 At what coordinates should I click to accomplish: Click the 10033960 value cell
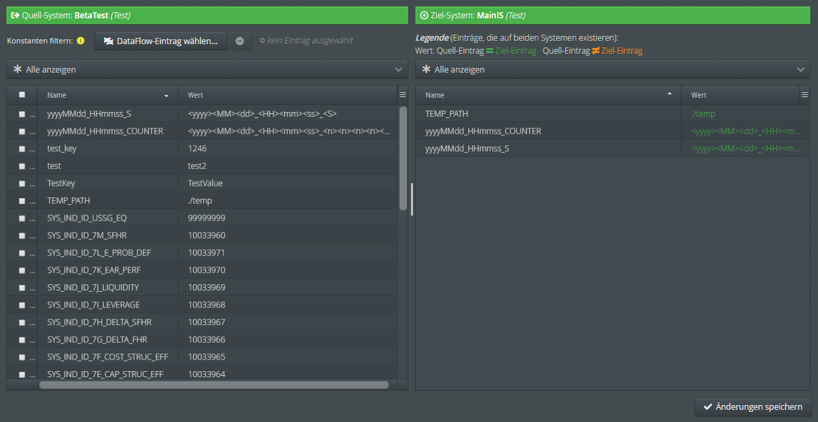[x=287, y=235]
